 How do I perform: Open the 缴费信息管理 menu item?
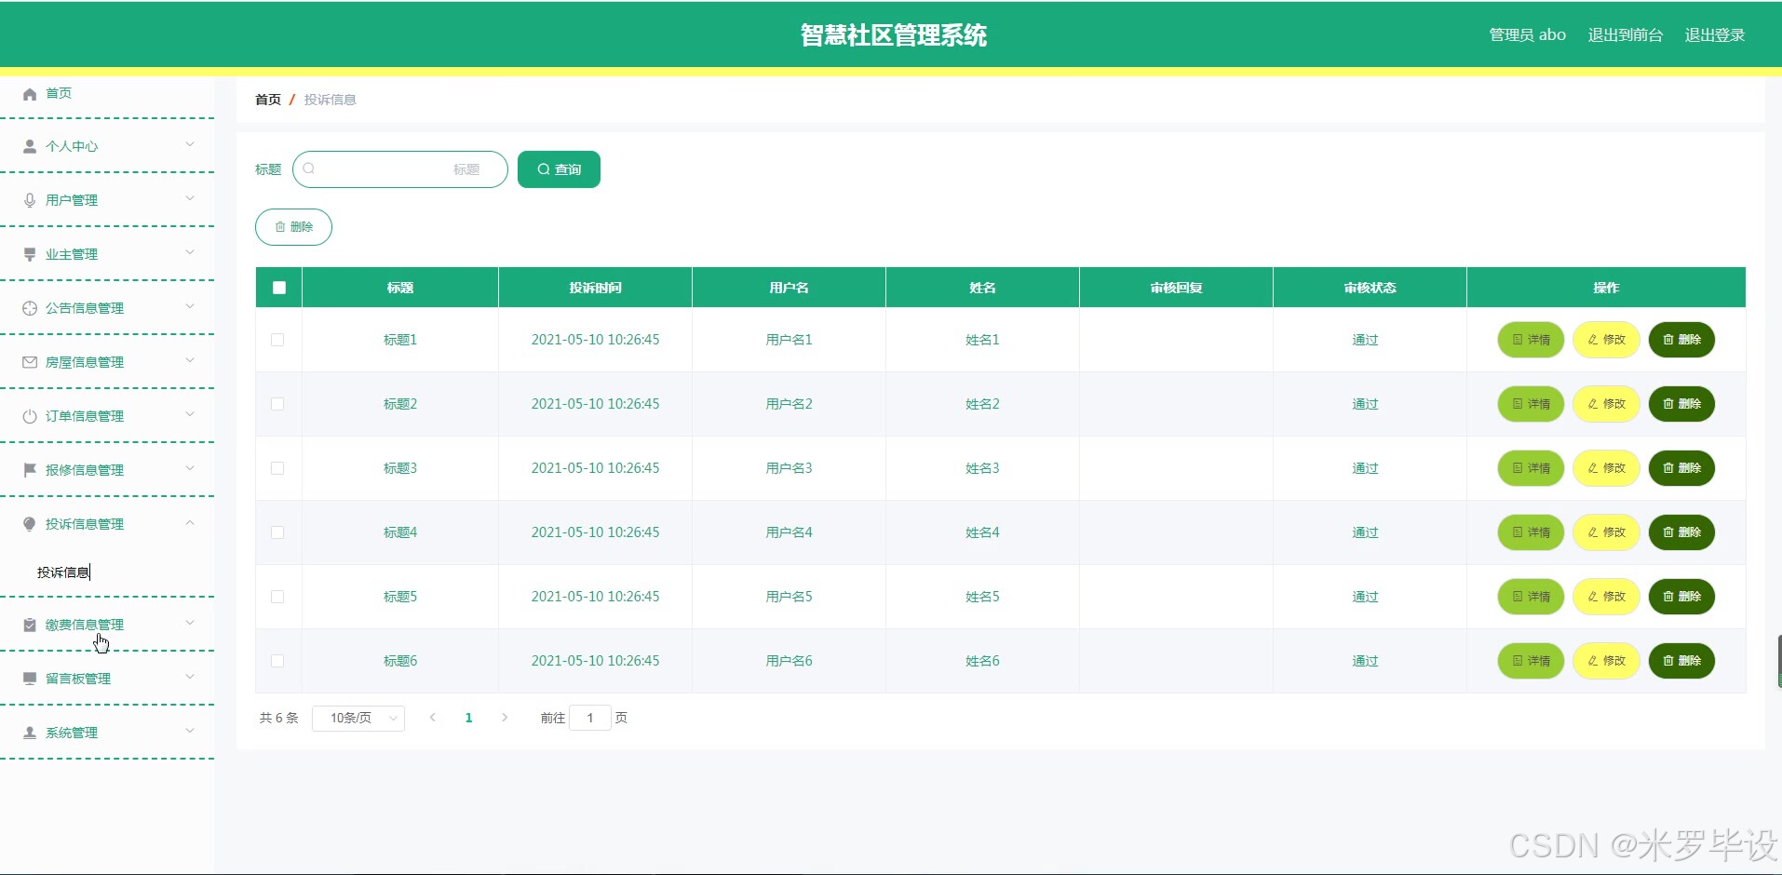[107, 625]
